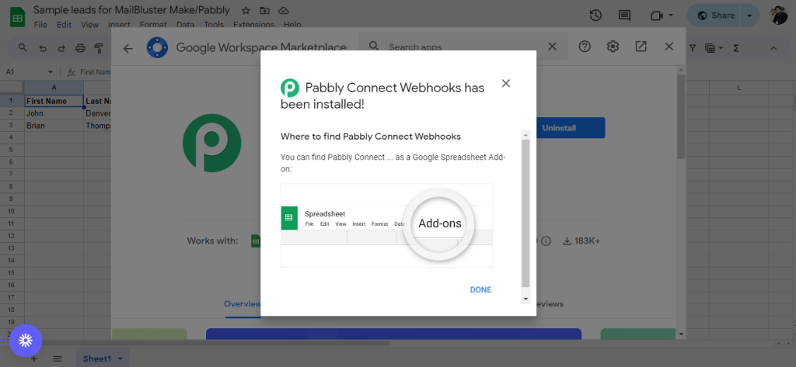
Task: Expand the Share dropdown arrow
Action: (x=750, y=16)
